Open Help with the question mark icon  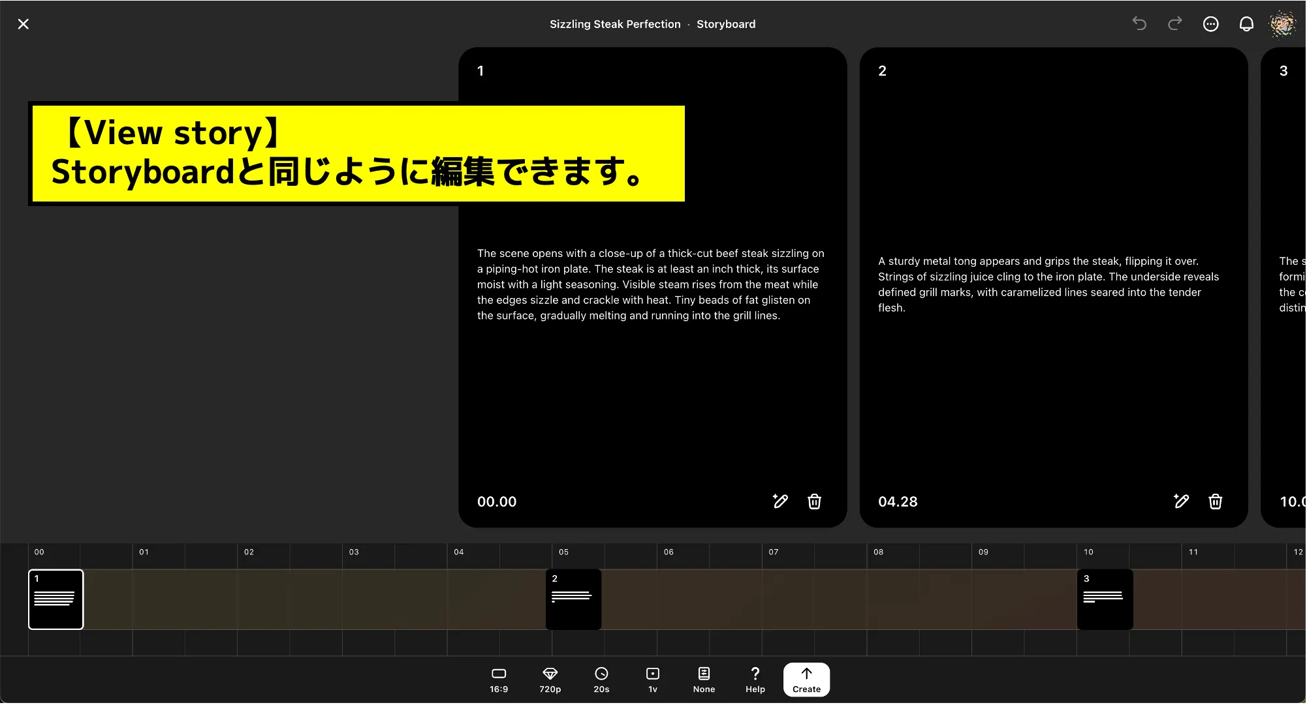click(x=755, y=680)
